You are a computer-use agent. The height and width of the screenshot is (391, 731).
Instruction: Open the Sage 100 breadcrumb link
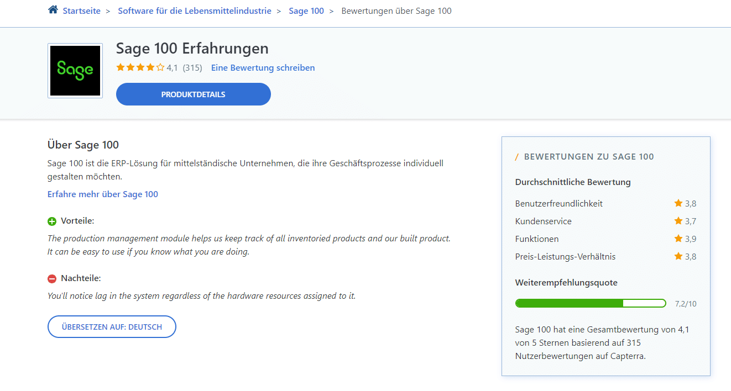pos(306,11)
